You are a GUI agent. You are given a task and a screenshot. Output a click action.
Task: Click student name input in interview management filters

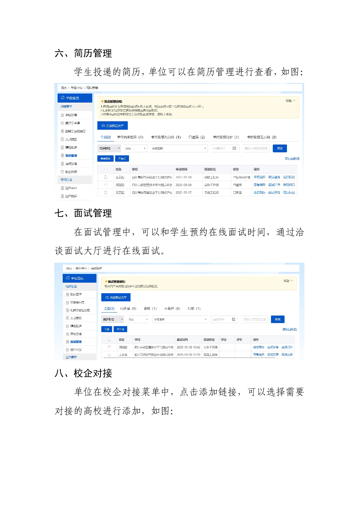[255, 319]
